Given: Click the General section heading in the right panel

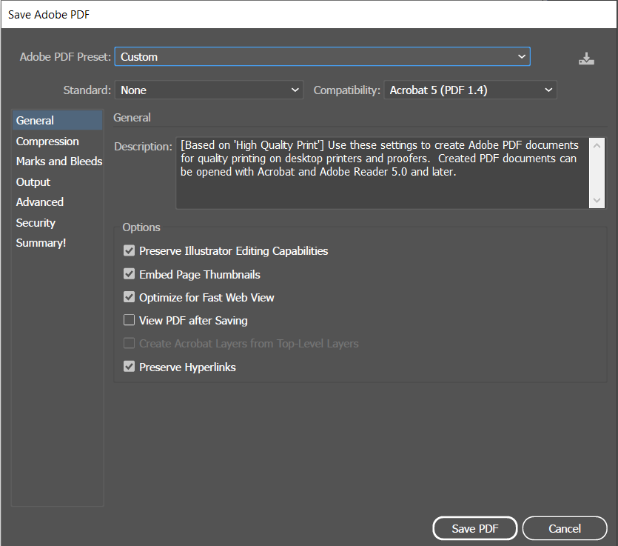Looking at the screenshot, I should [x=132, y=118].
